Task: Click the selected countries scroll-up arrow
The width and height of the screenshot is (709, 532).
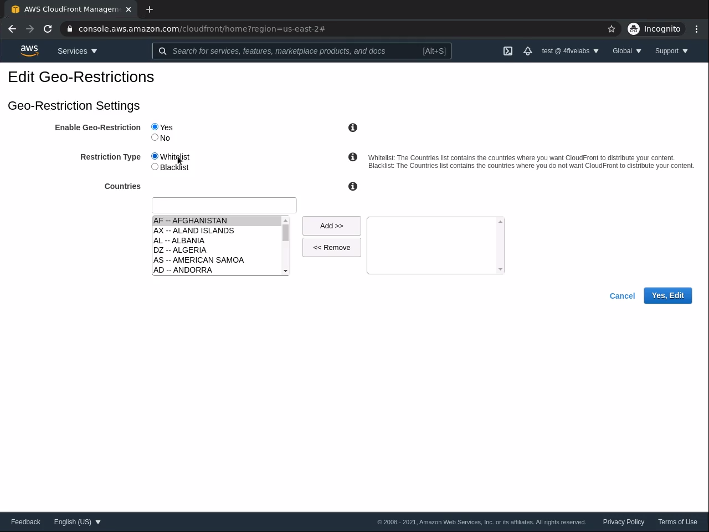Action: coord(501,222)
